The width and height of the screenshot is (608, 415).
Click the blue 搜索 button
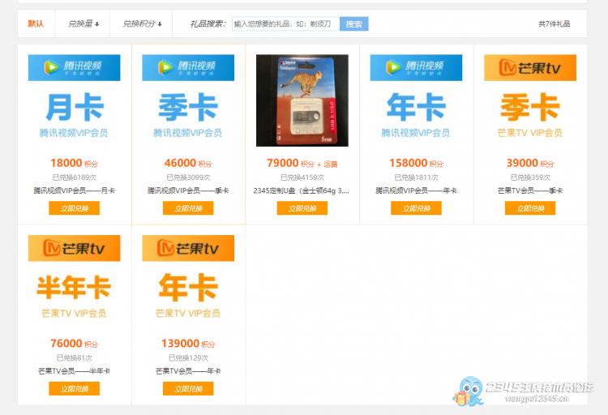pos(354,24)
